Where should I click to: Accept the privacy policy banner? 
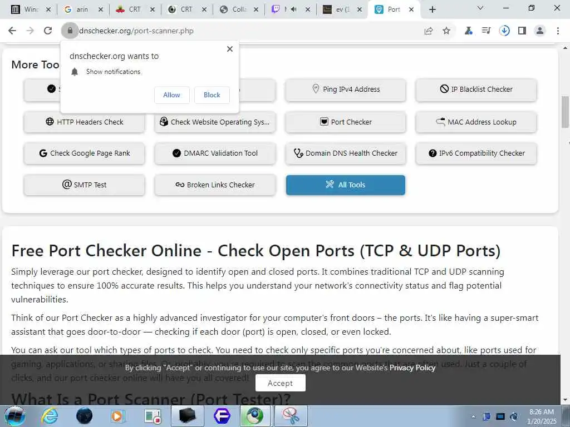point(281,383)
